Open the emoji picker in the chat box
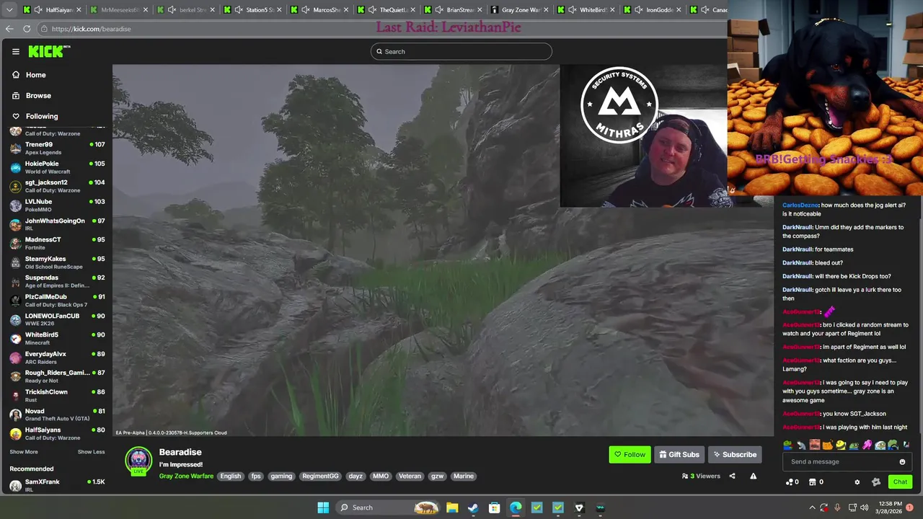 (902, 462)
